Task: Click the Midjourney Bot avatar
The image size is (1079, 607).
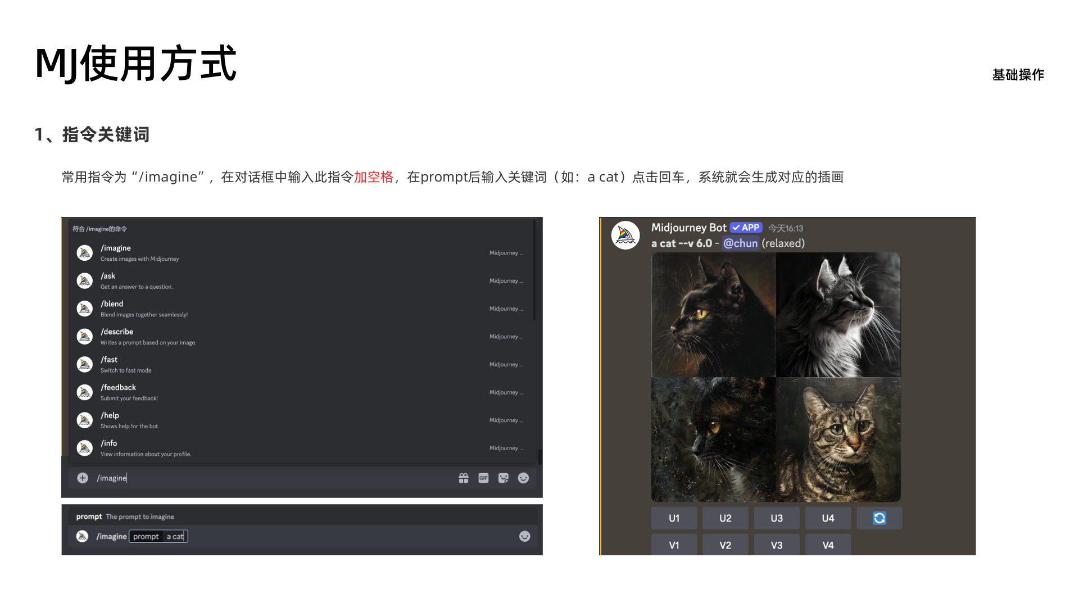Action: click(x=625, y=235)
